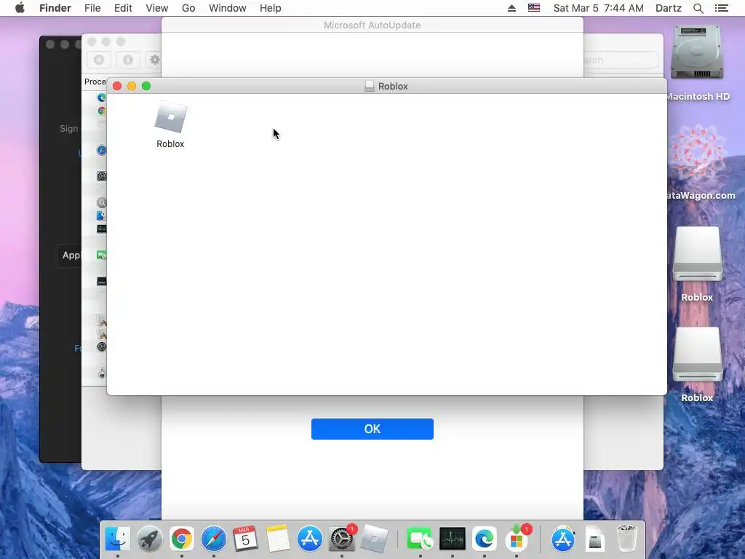Open the App Store icon left of System Preferences

310,539
